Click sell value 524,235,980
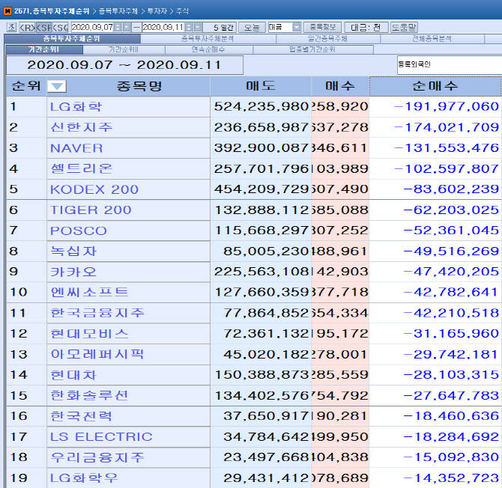This screenshot has height=488, width=502. pos(261,106)
